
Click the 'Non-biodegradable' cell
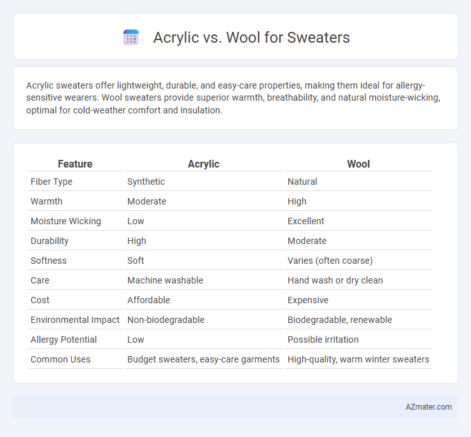click(x=166, y=320)
